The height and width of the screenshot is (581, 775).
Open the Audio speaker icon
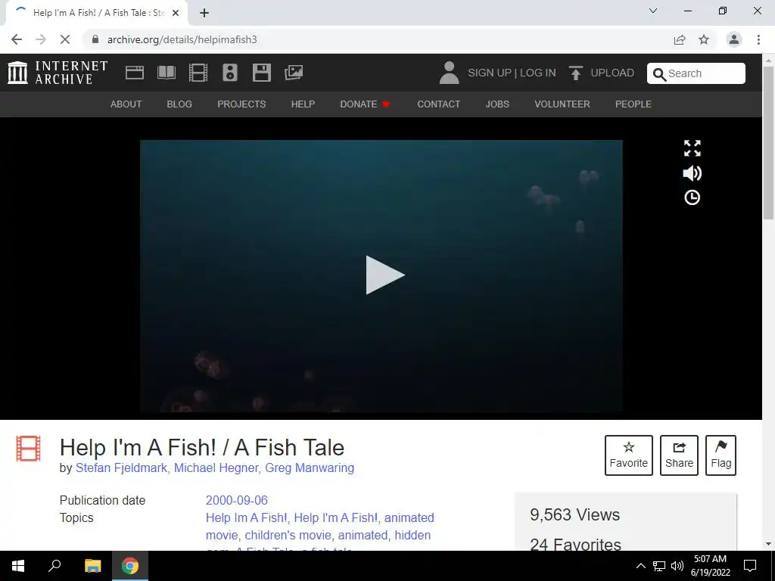point(230,73)
